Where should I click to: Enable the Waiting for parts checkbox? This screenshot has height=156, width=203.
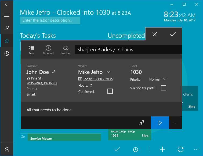[x=163, y=88]
